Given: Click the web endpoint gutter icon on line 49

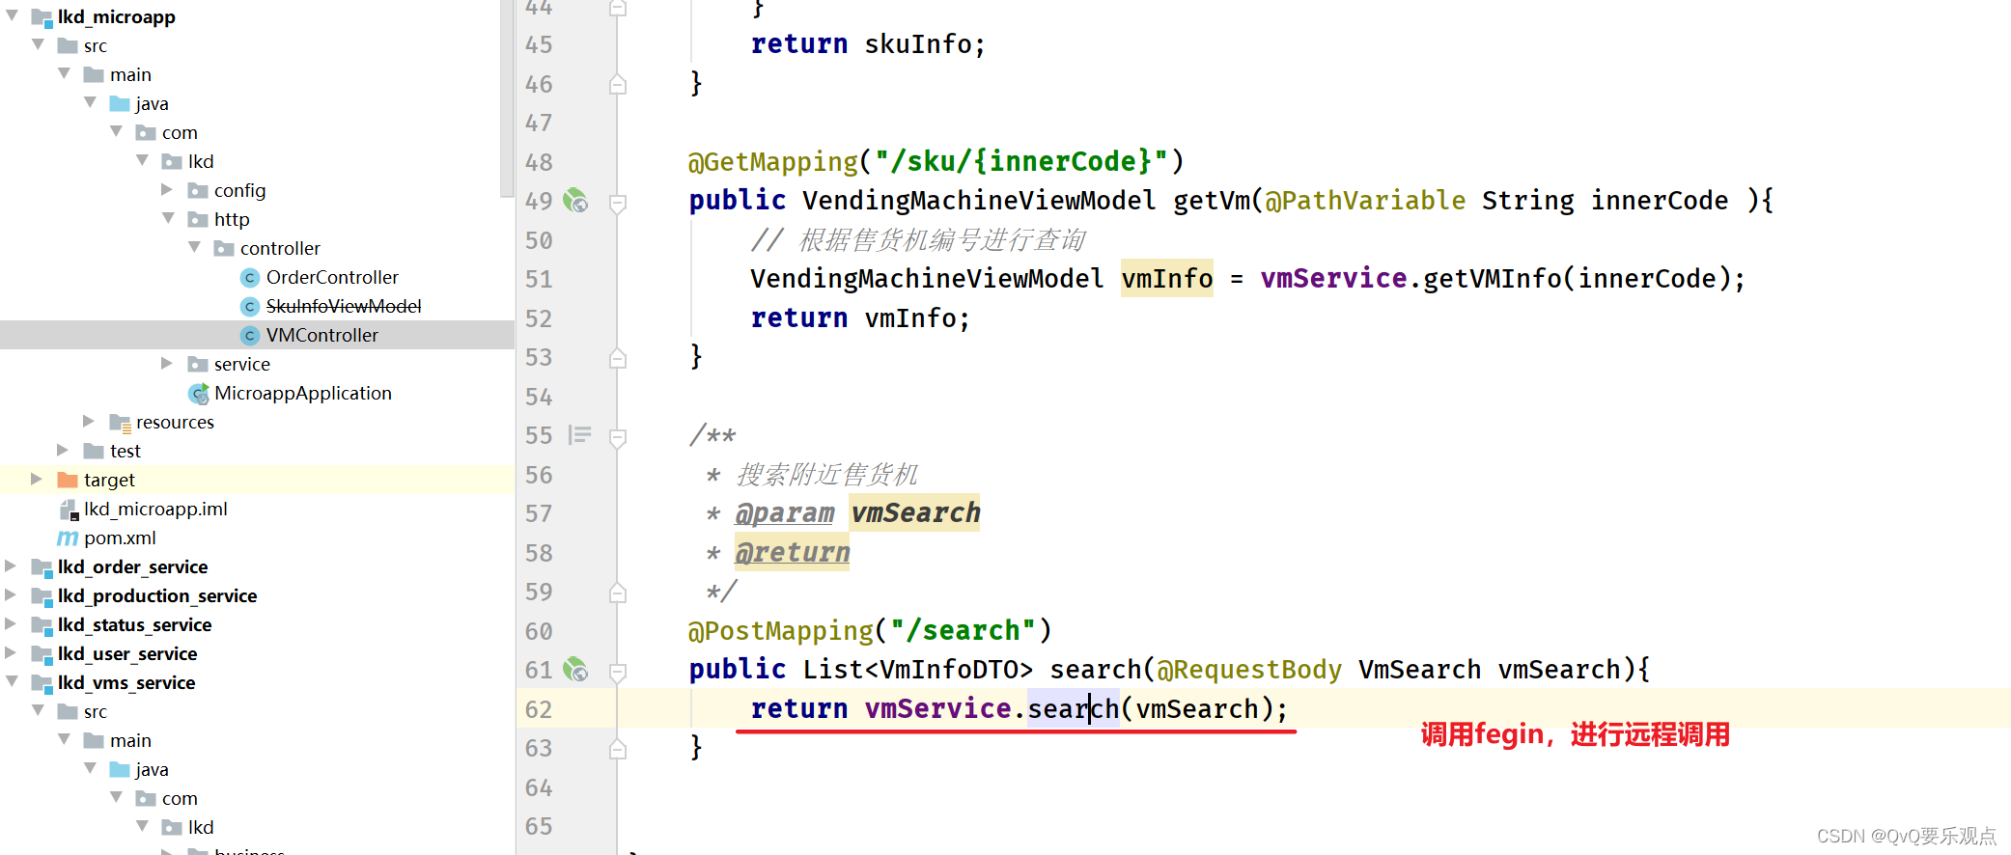Looking at the screenshot, I should [575, 201].
